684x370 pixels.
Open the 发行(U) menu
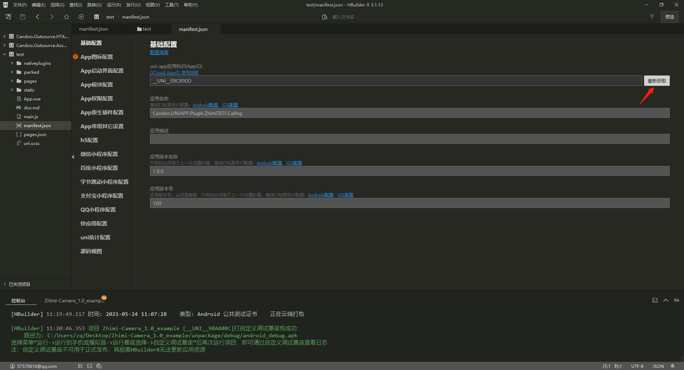(x=133, y=5)
